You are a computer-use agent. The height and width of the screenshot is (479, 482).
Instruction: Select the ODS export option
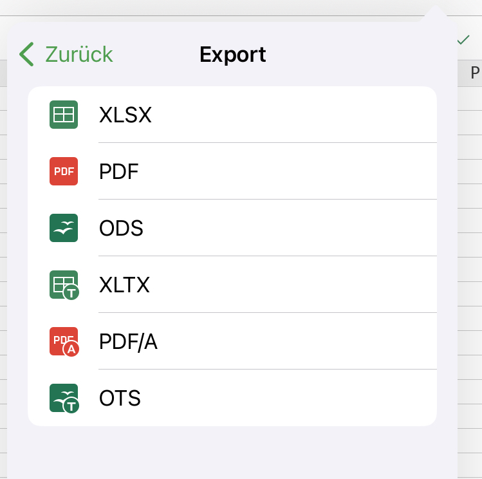232,228
